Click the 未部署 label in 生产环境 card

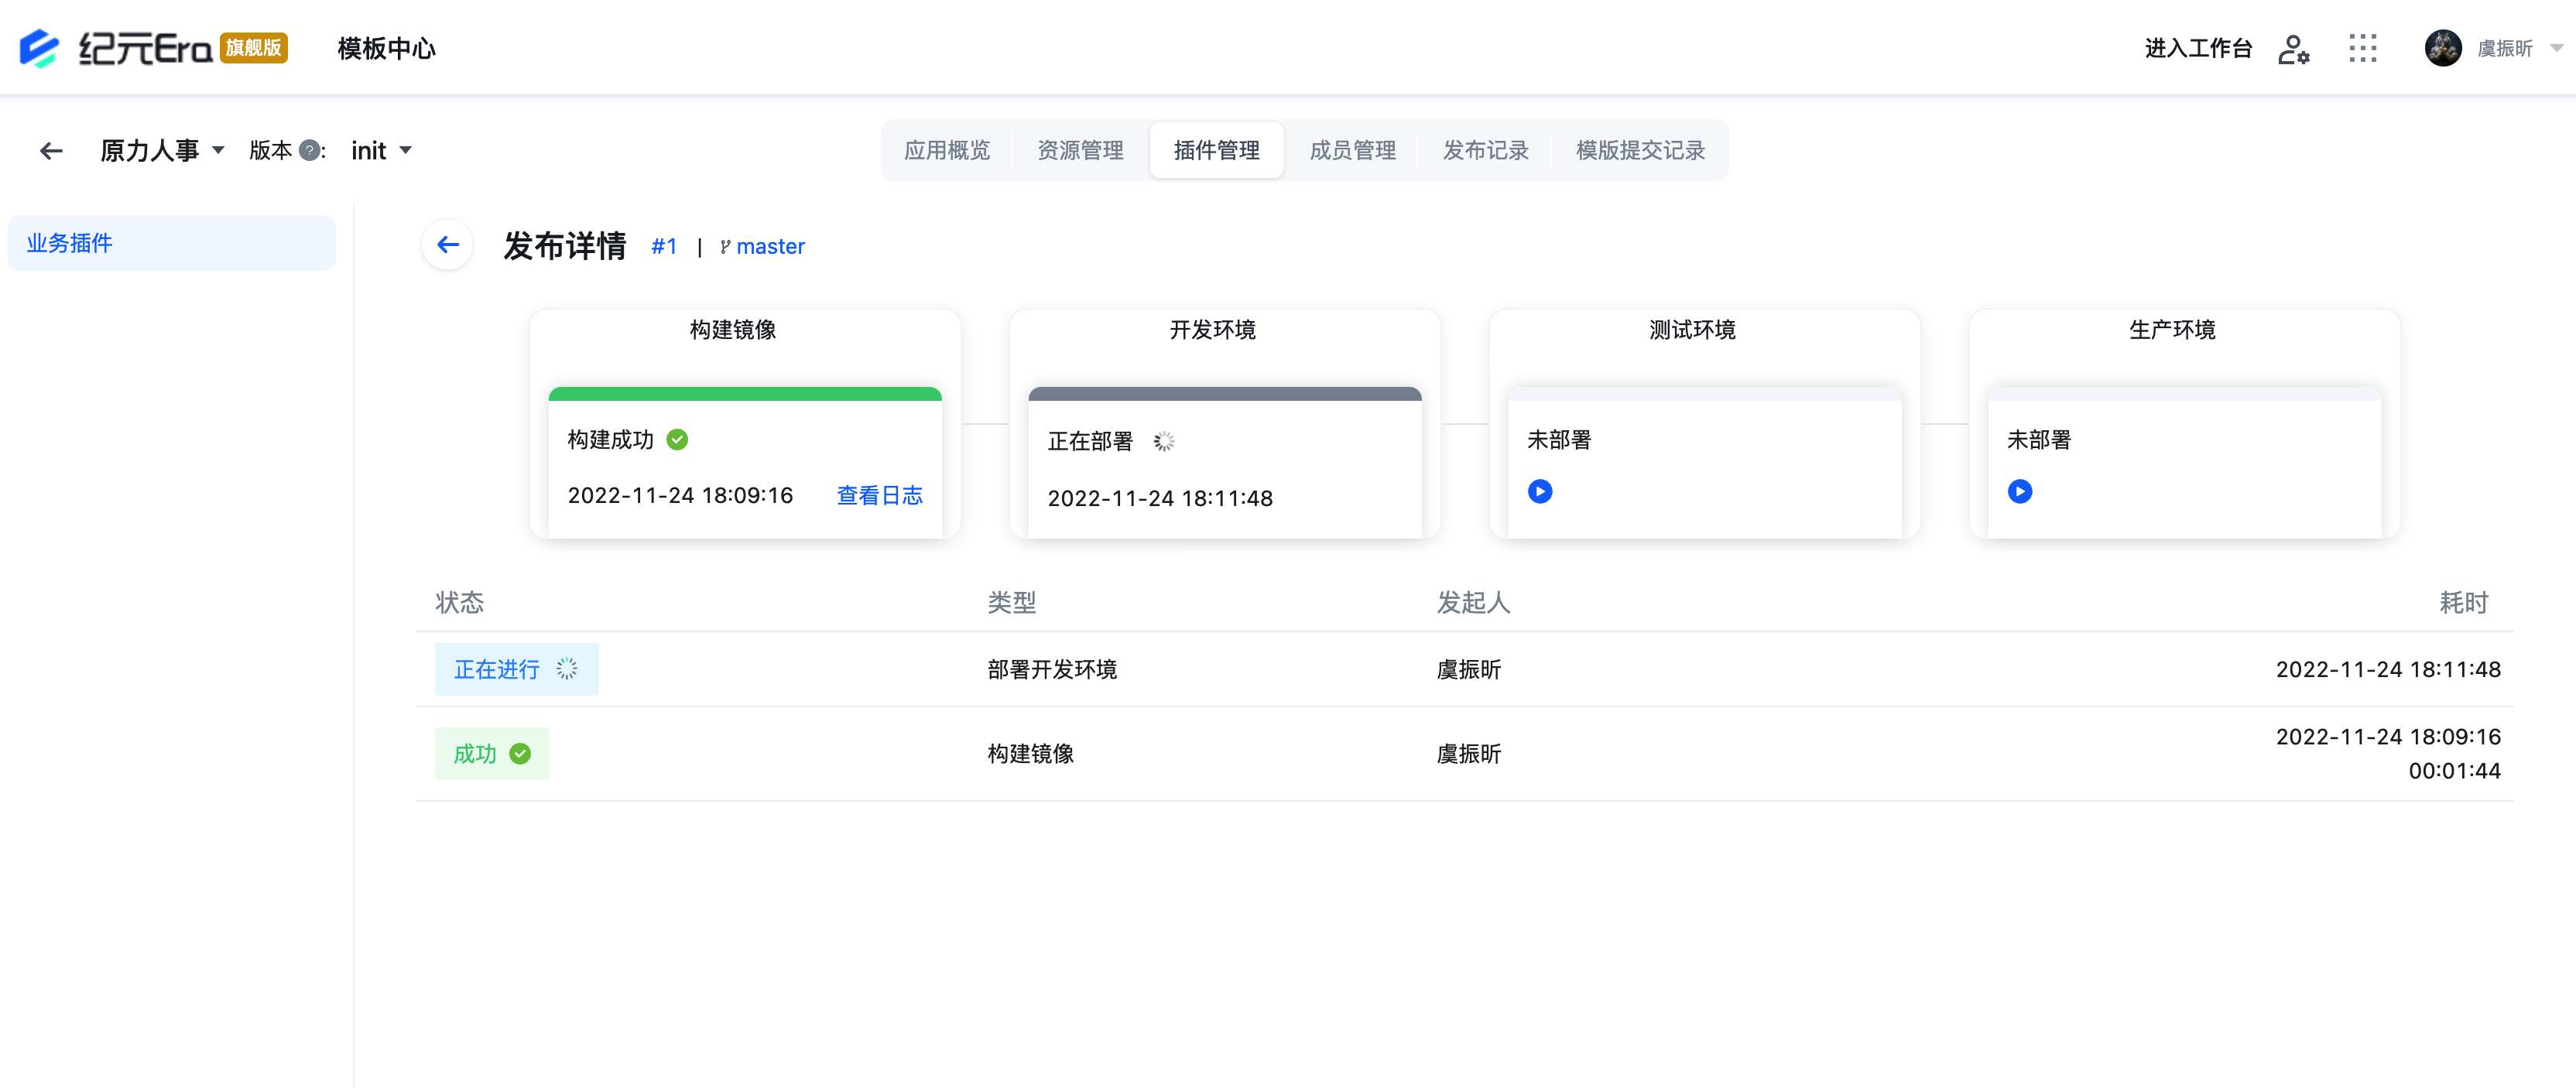2039,440
